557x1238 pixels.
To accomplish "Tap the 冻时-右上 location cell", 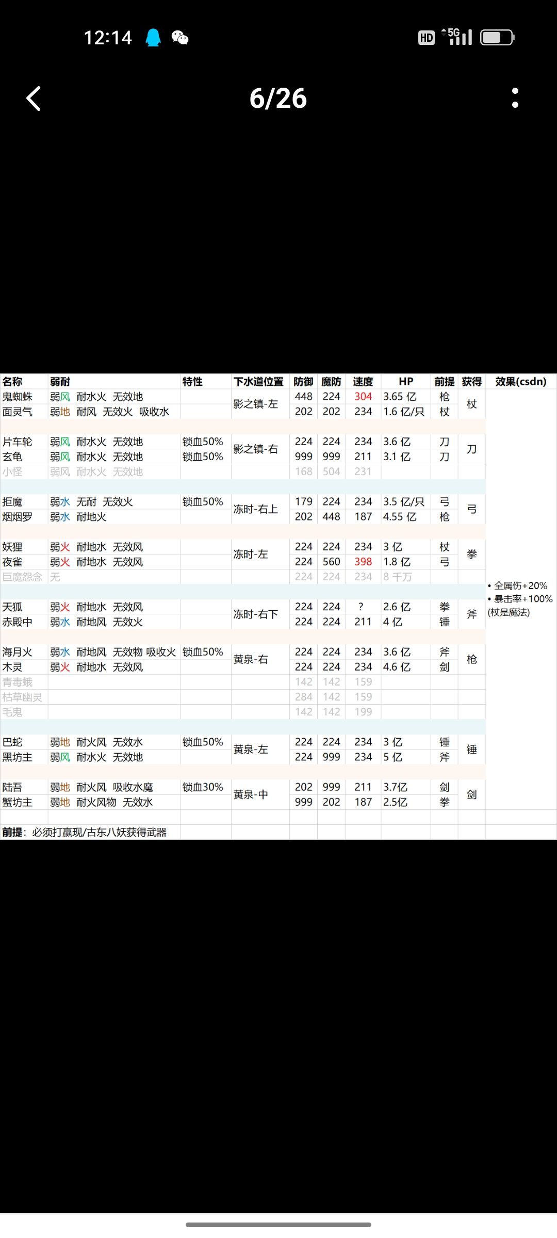I will 256,509.
